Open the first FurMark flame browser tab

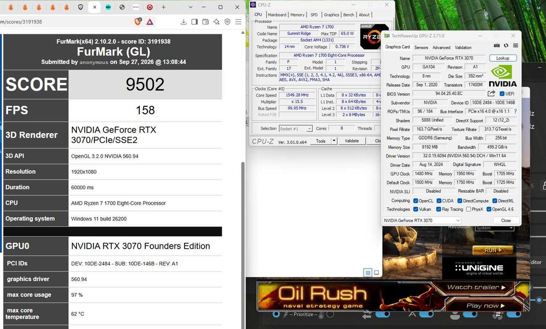tap(11, 7)
